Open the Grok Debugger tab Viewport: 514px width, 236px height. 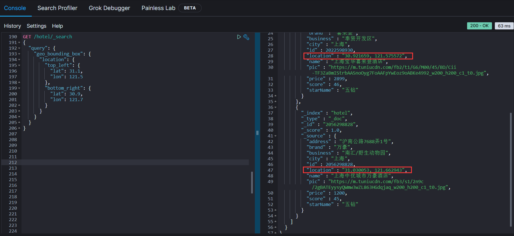click(109, 8)
